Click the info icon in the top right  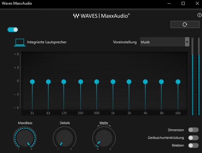click(200, 15)
